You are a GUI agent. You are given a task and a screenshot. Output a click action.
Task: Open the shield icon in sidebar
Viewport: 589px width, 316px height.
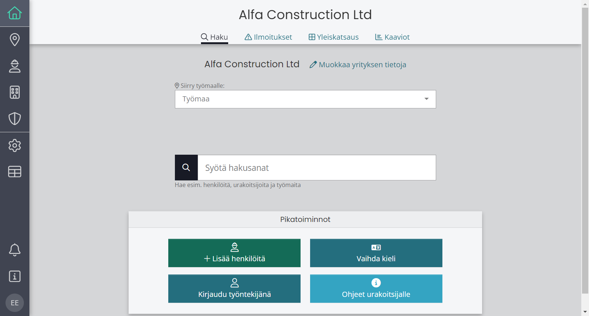(15, 119)
